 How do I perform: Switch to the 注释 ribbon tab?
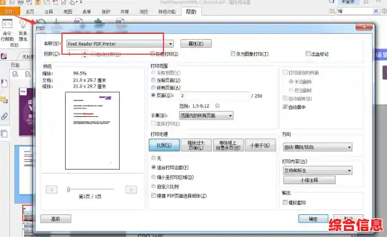point(49,12)
